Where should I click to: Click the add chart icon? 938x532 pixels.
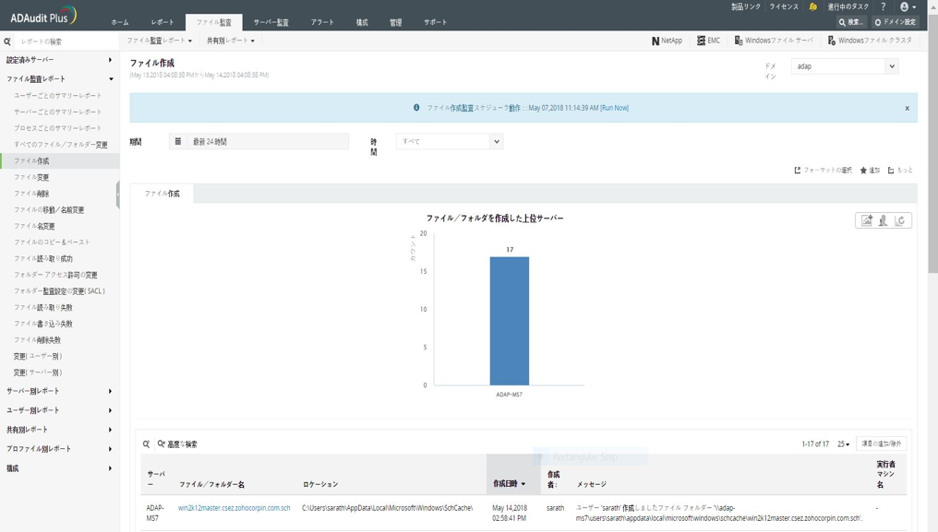pos(866,220)
